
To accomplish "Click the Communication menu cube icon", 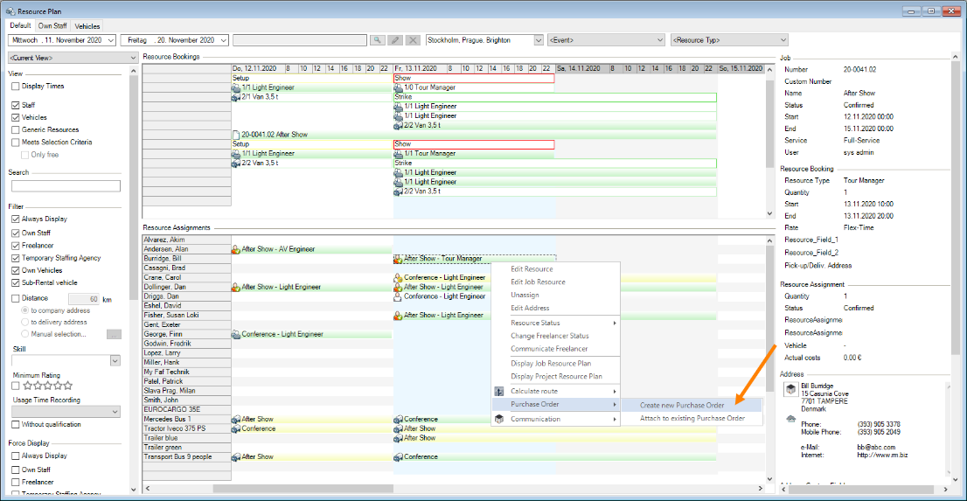I will 500,419.
